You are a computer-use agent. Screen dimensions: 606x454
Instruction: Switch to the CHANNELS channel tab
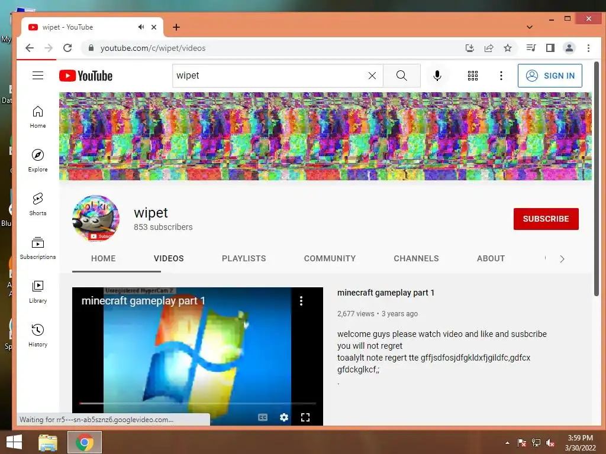click(416, 259)
